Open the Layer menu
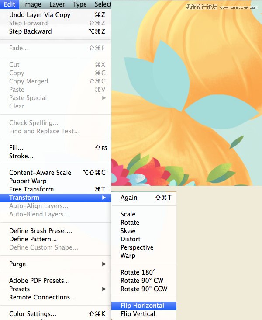 pyautogui.click(x=57, y=4)
